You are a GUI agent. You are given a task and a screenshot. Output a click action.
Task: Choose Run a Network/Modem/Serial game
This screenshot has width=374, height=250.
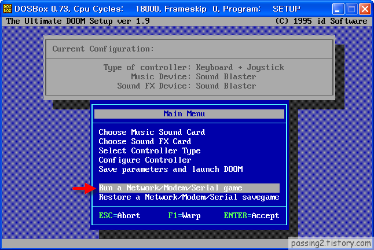tap(189, 188)
